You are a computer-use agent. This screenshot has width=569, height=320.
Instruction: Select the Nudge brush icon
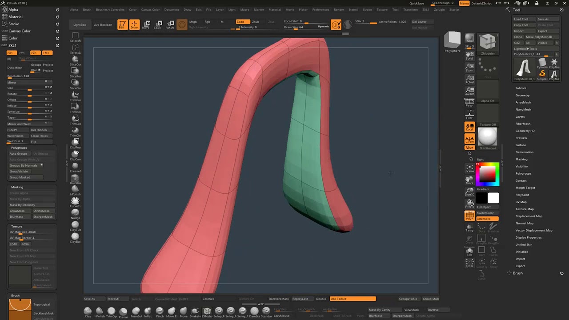point(75,214)
